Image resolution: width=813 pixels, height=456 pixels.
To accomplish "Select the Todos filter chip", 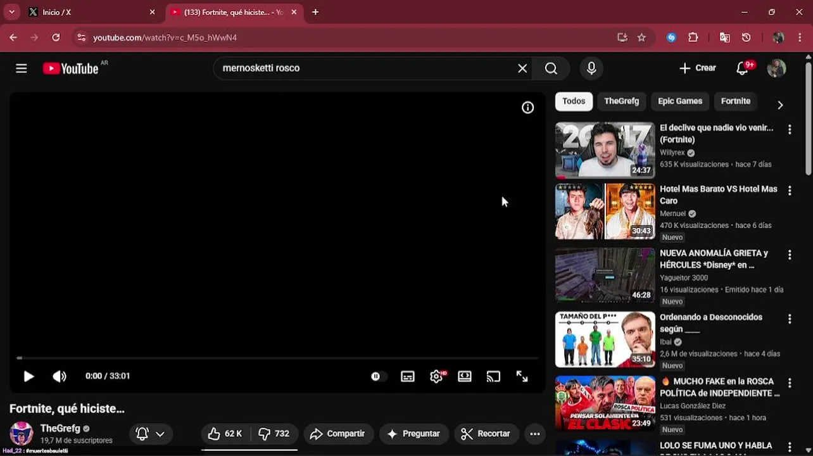I will (x=574, y=101).
